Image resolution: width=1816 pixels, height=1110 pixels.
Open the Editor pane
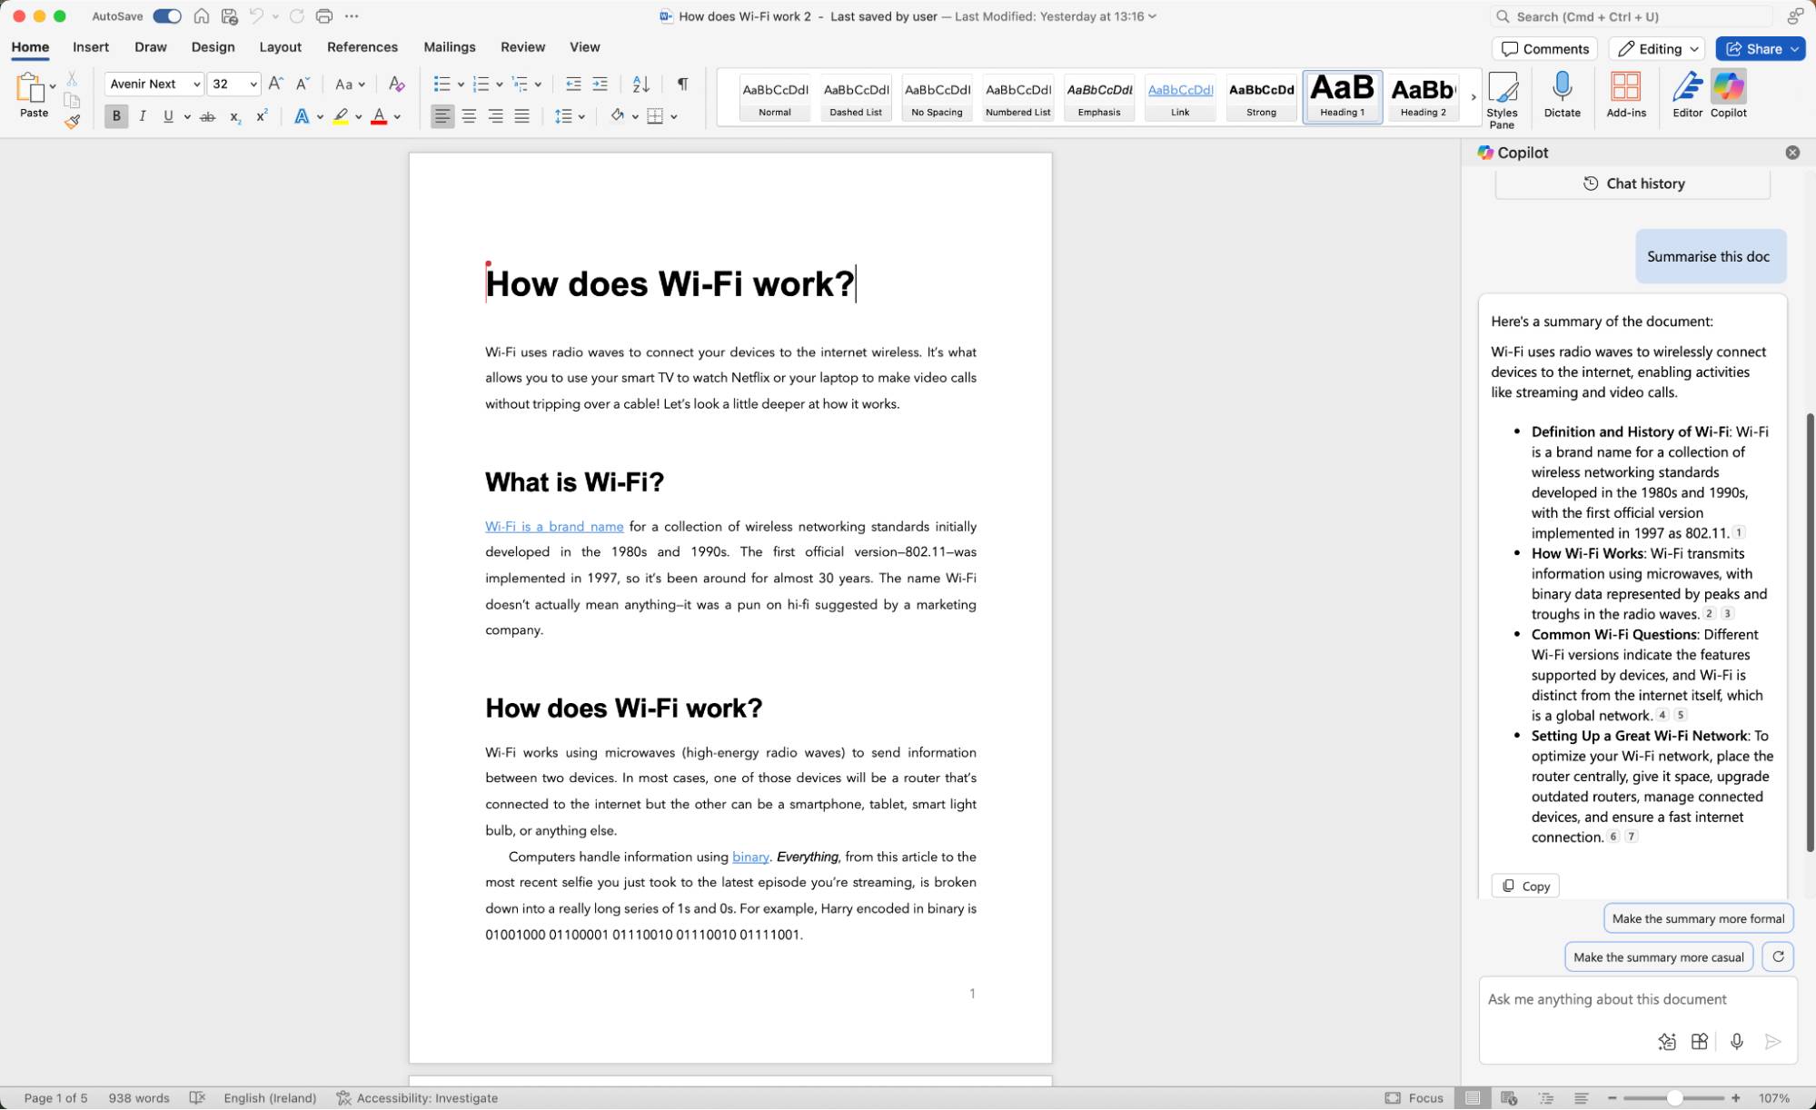(x=1687, y=94)
